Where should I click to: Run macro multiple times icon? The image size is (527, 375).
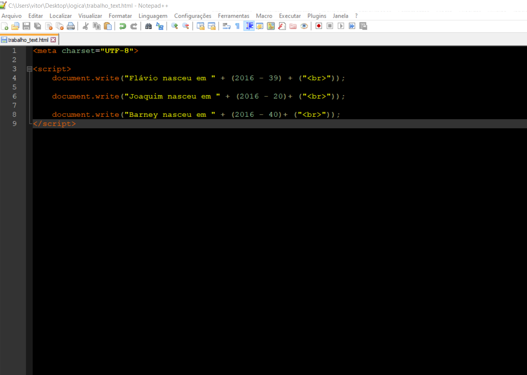[x=352, y=26]
